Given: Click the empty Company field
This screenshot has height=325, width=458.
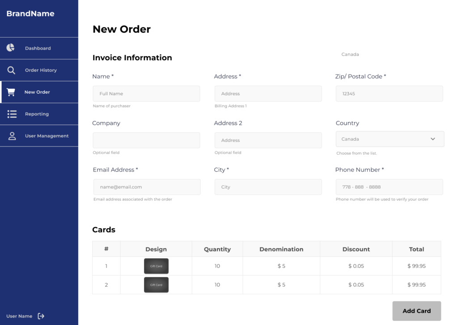Looking at the screenshot, I should pyautogui.click(x=146, y=140).
